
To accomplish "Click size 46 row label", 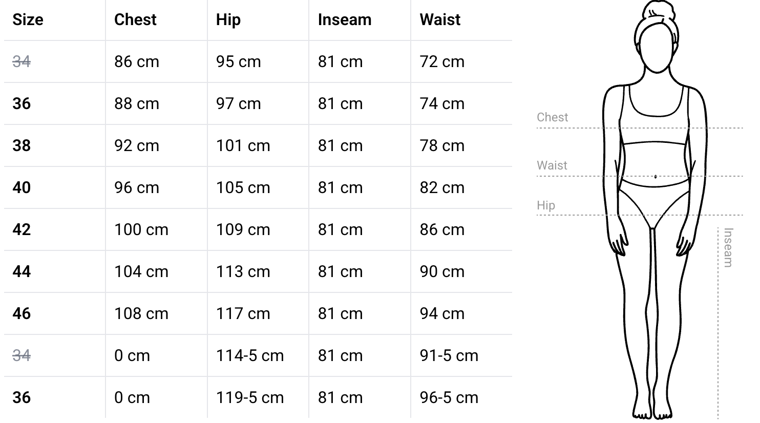I will coord(22,313).
